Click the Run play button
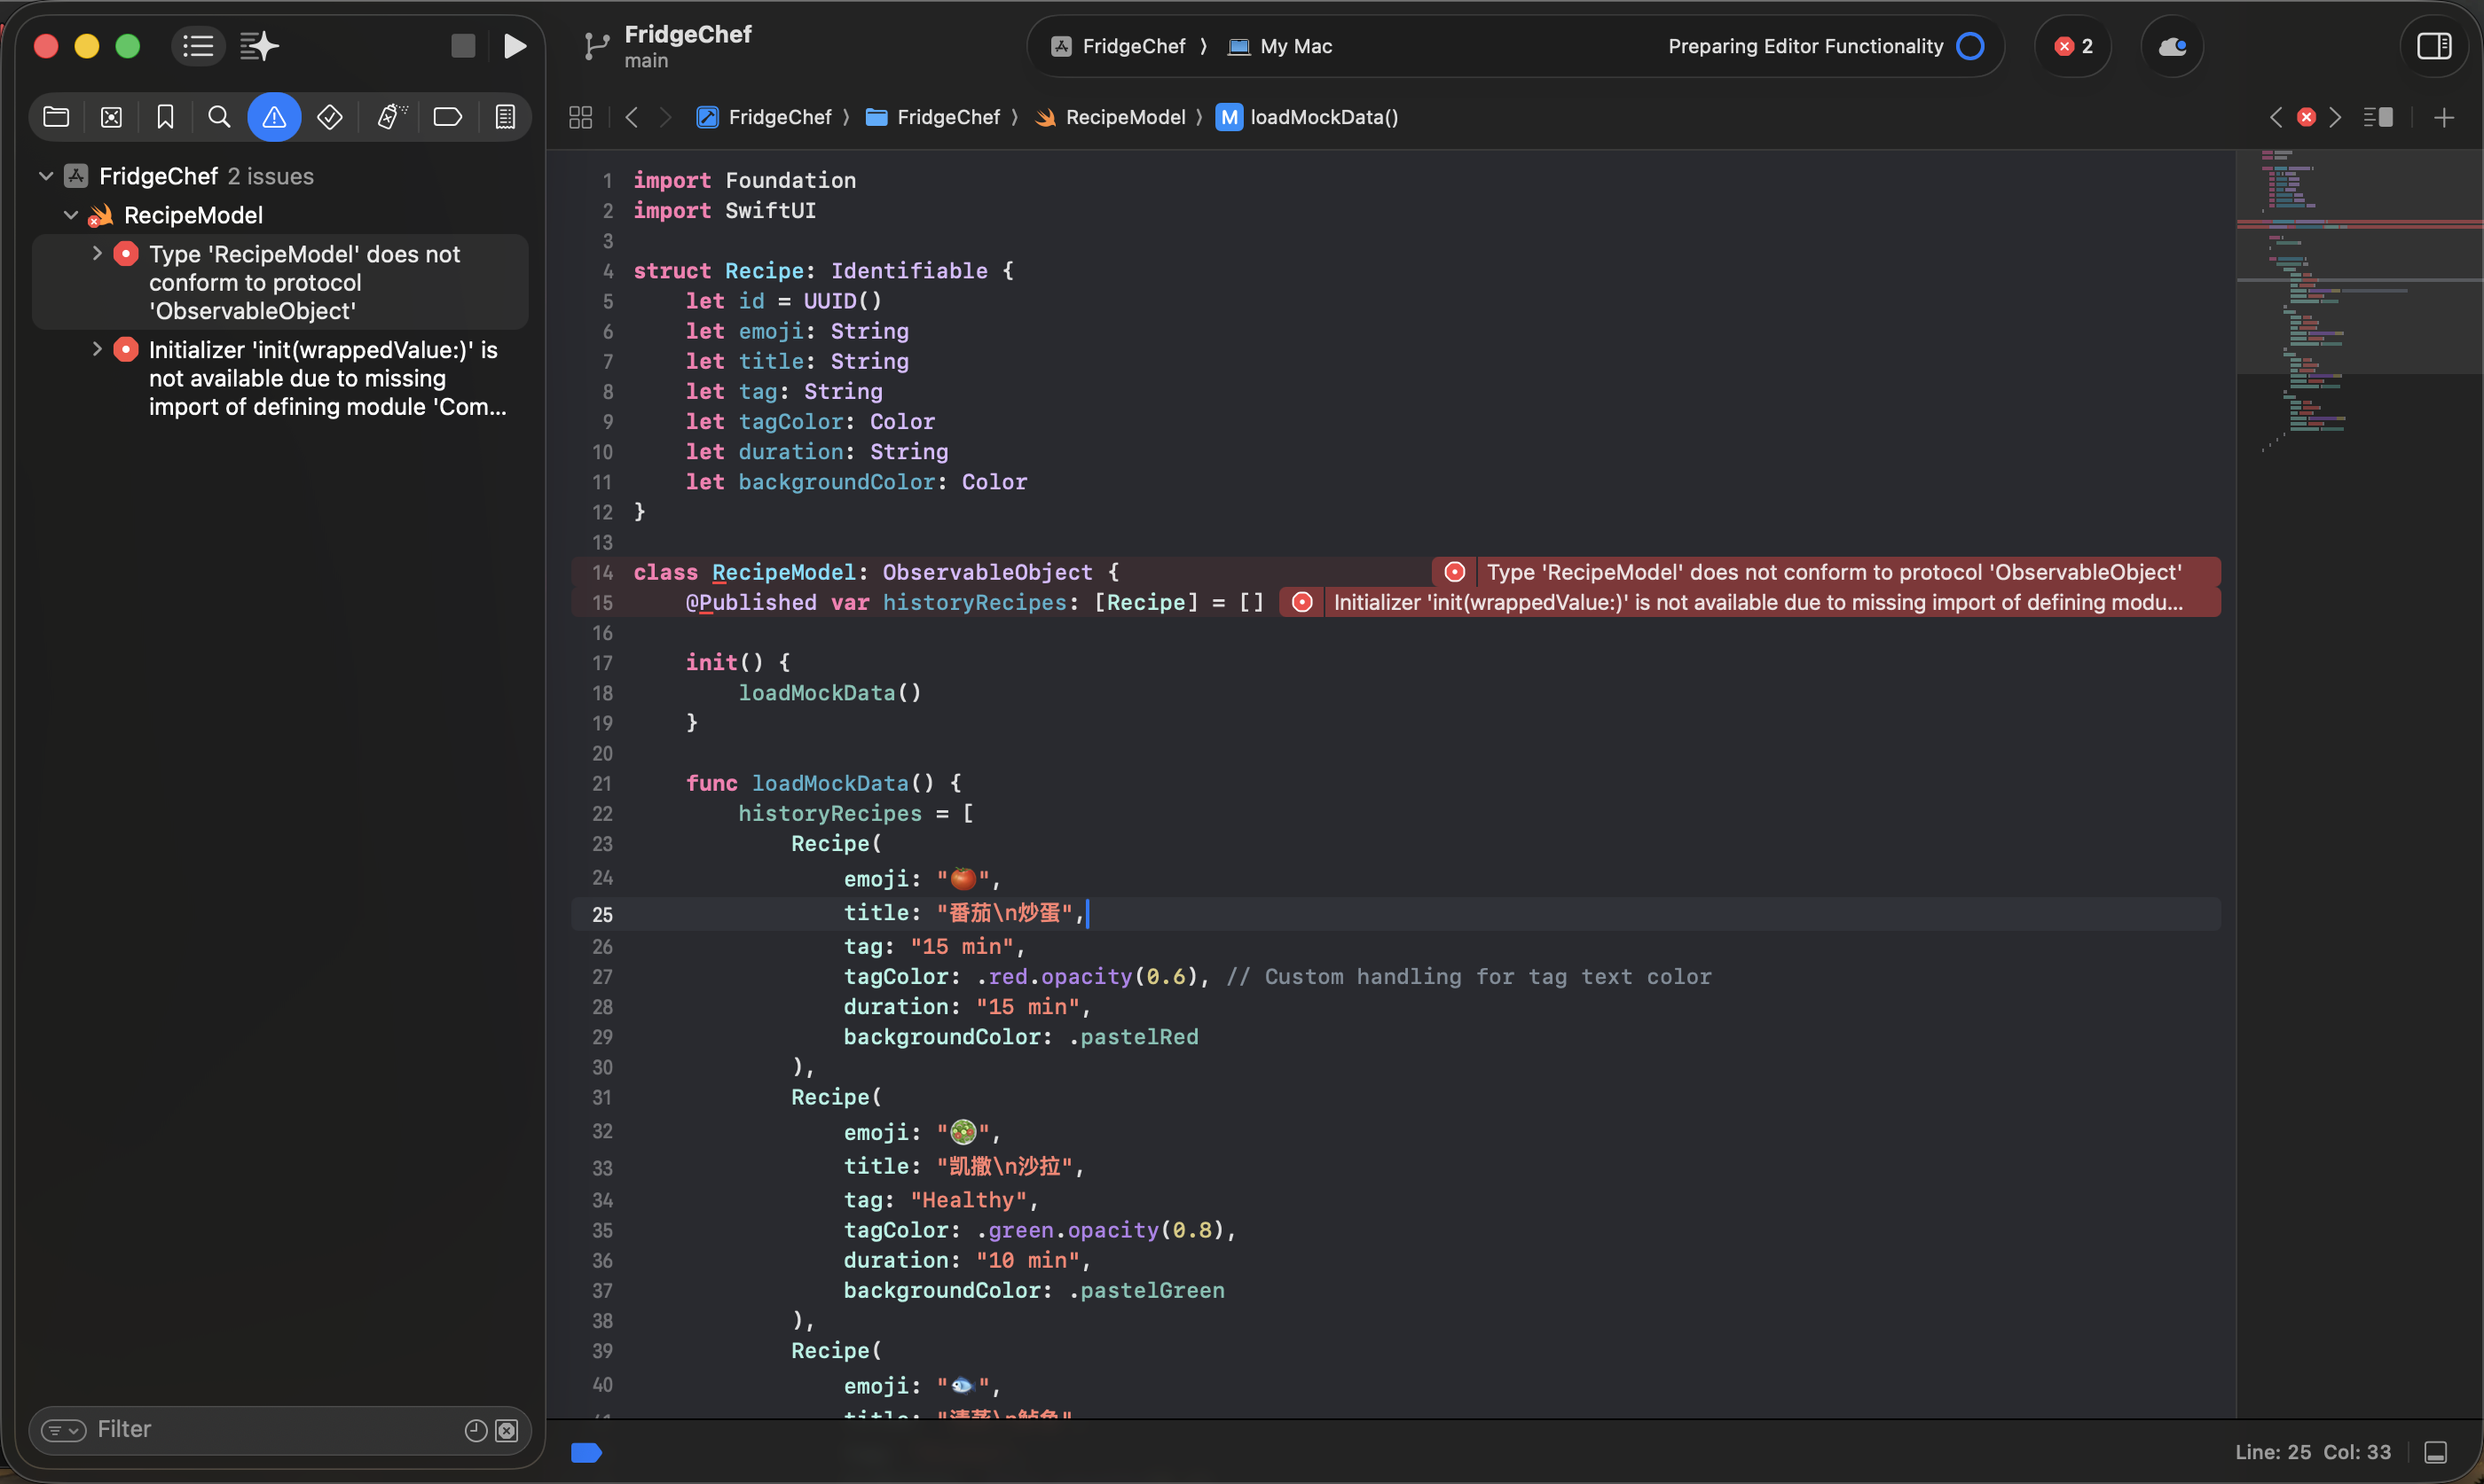The width and height of the screenshot is (2484, 1484). (515, 46)
